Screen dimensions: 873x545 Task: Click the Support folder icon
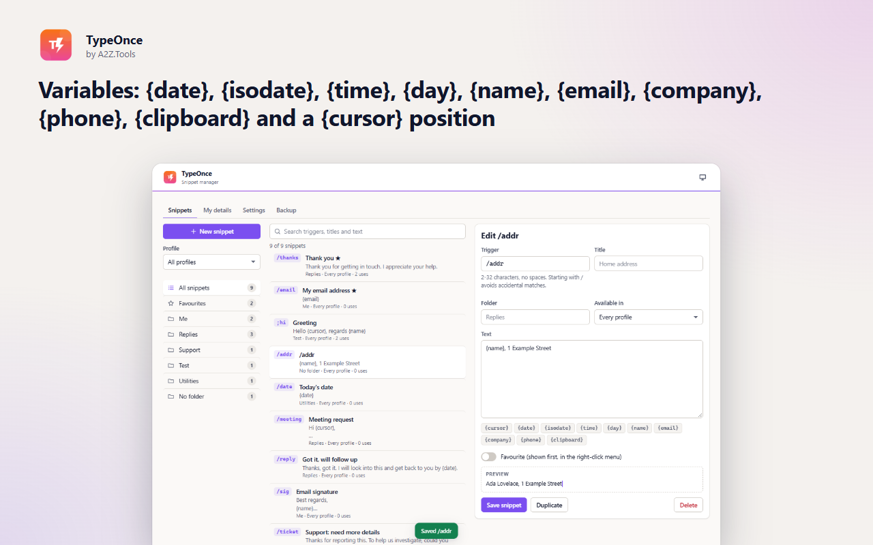171,350
